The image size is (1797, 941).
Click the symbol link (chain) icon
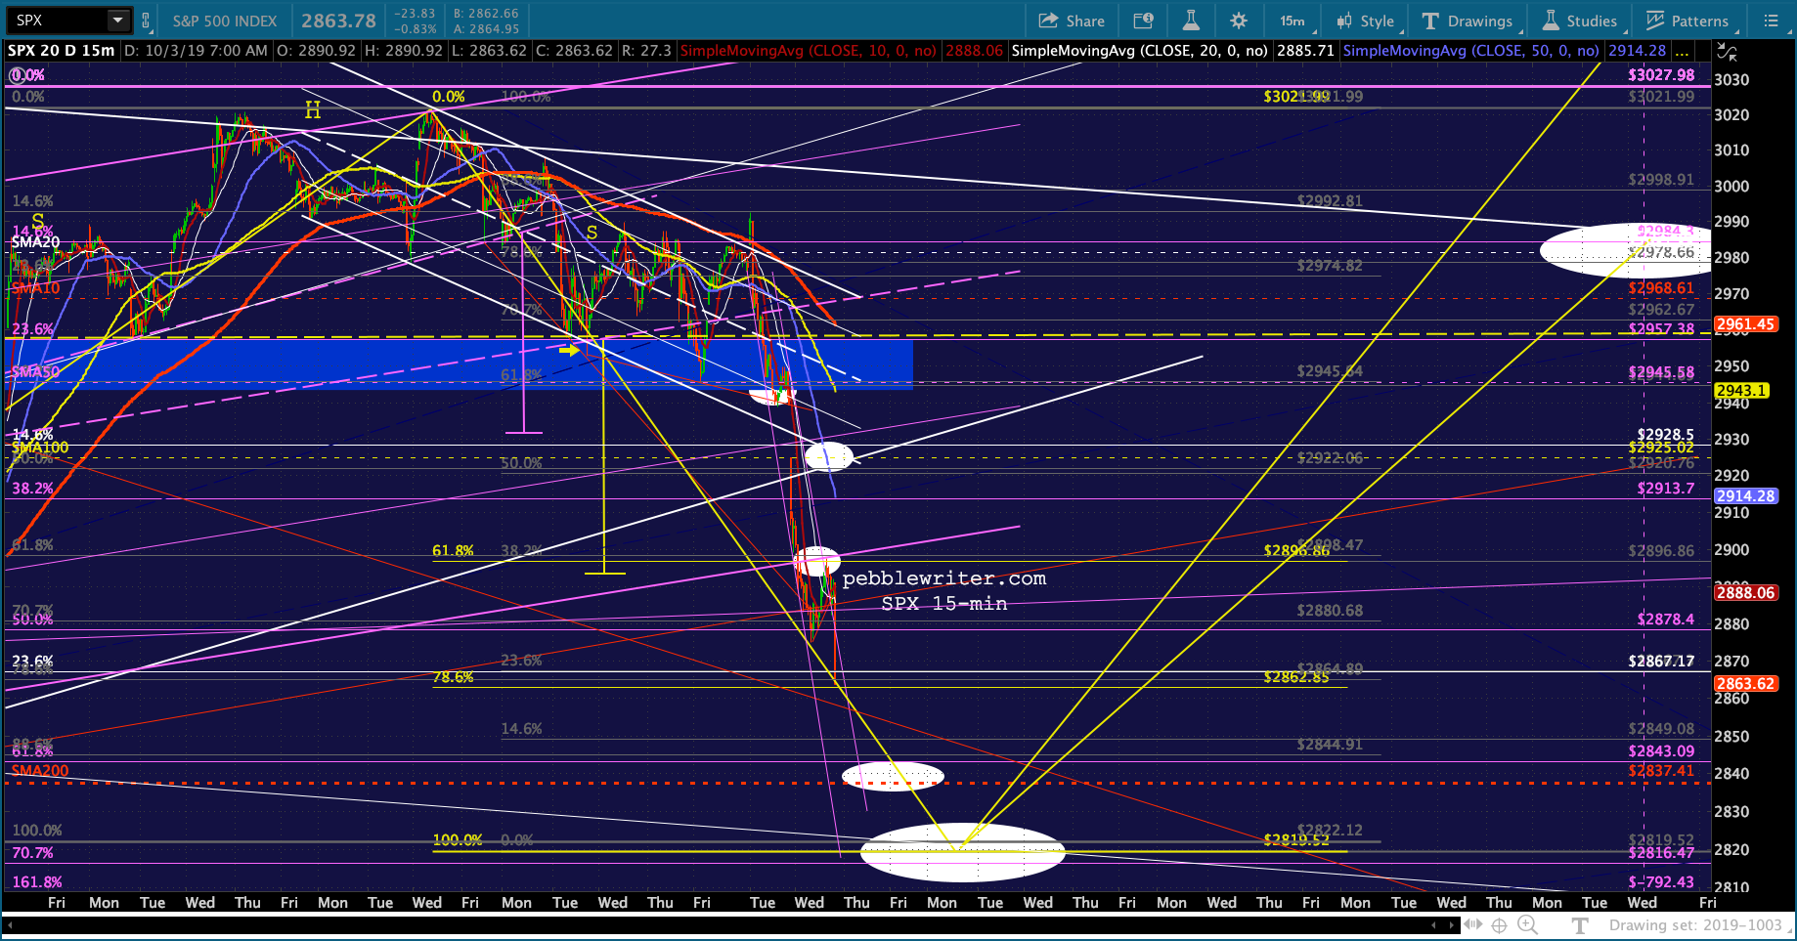click(x=146, y=21)
